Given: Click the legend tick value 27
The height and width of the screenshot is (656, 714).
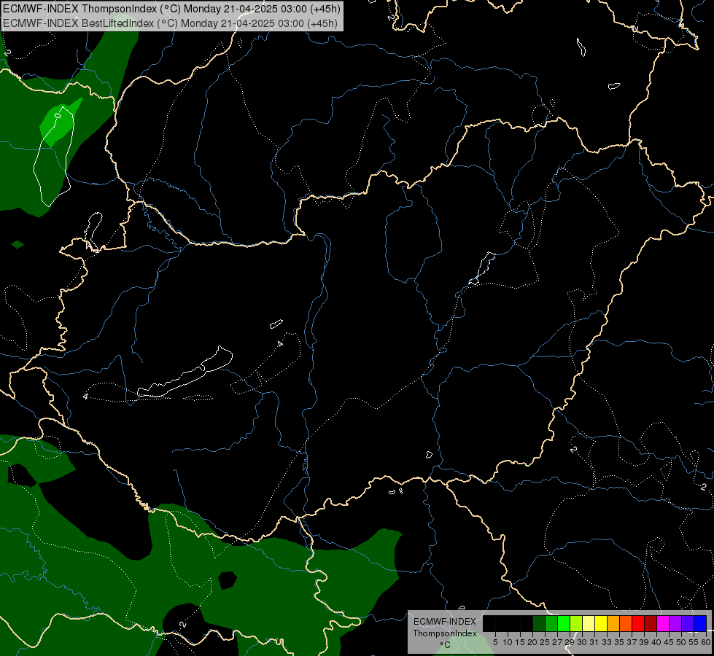Looking at the screenshot, I should click(557, 642).
